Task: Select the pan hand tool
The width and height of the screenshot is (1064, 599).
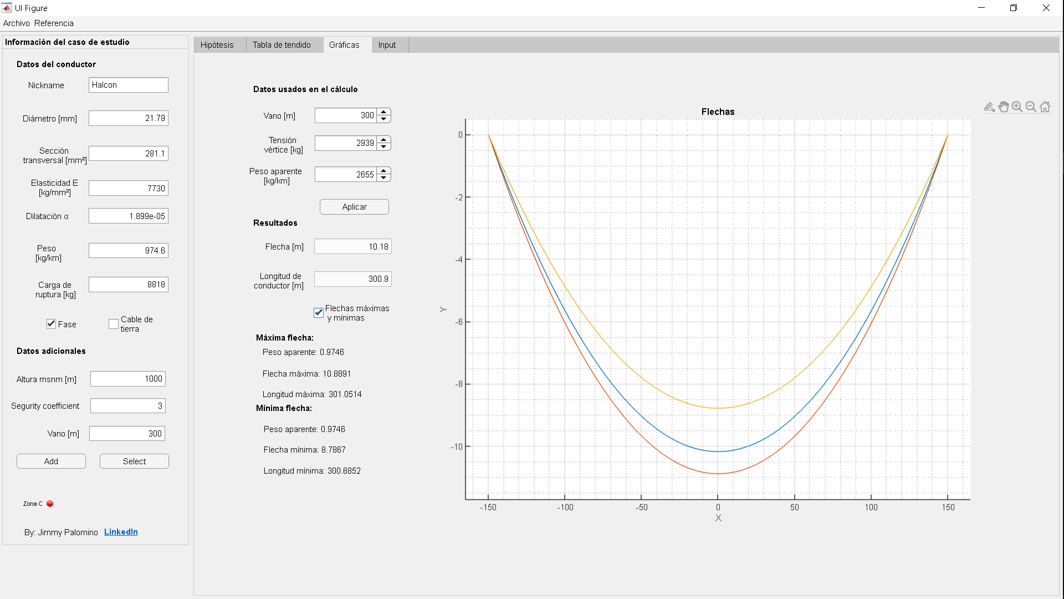Action: point(1004,106)
